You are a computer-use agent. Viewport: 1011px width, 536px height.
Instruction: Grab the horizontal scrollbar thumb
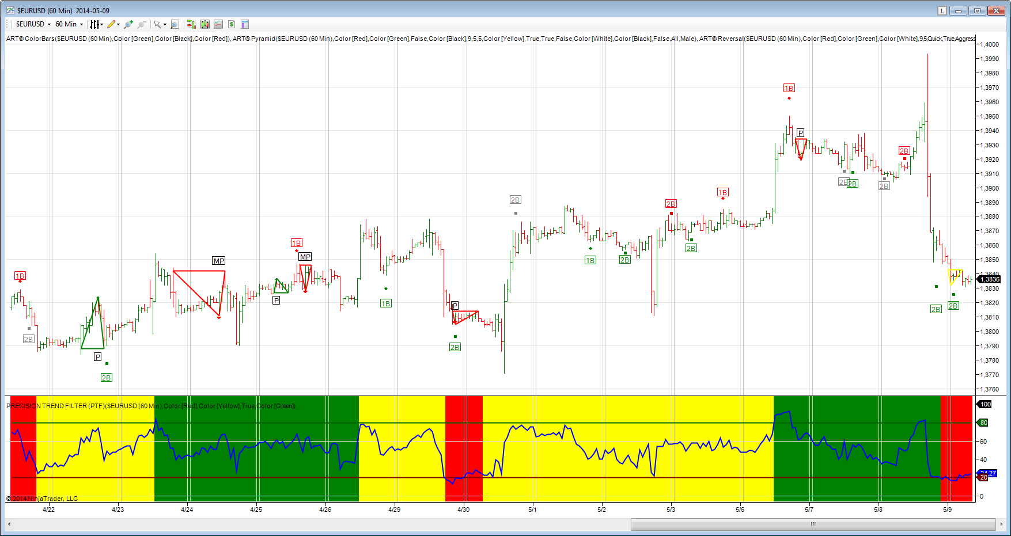pyautogui.click(x=813, y=524)
